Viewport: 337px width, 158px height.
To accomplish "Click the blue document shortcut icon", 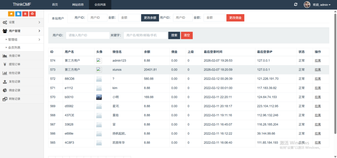I will [18, 14].
